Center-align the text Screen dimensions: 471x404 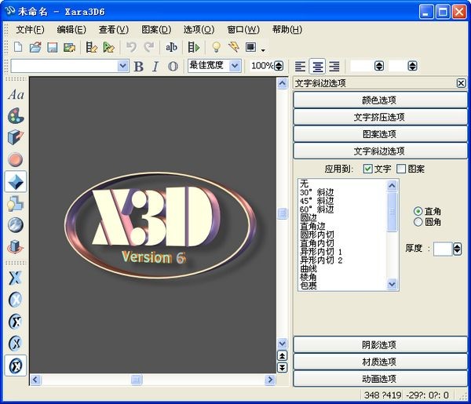317,67
